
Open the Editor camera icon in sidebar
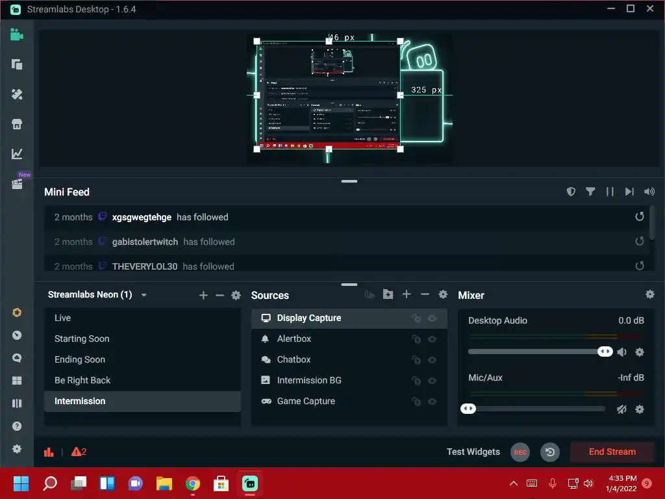(x=17, y=34)
